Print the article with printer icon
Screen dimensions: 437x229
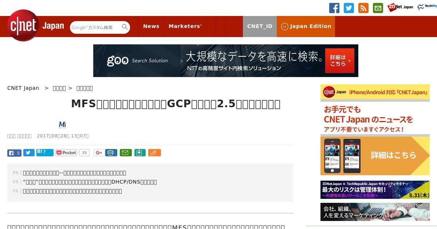[x=111, y=153]
